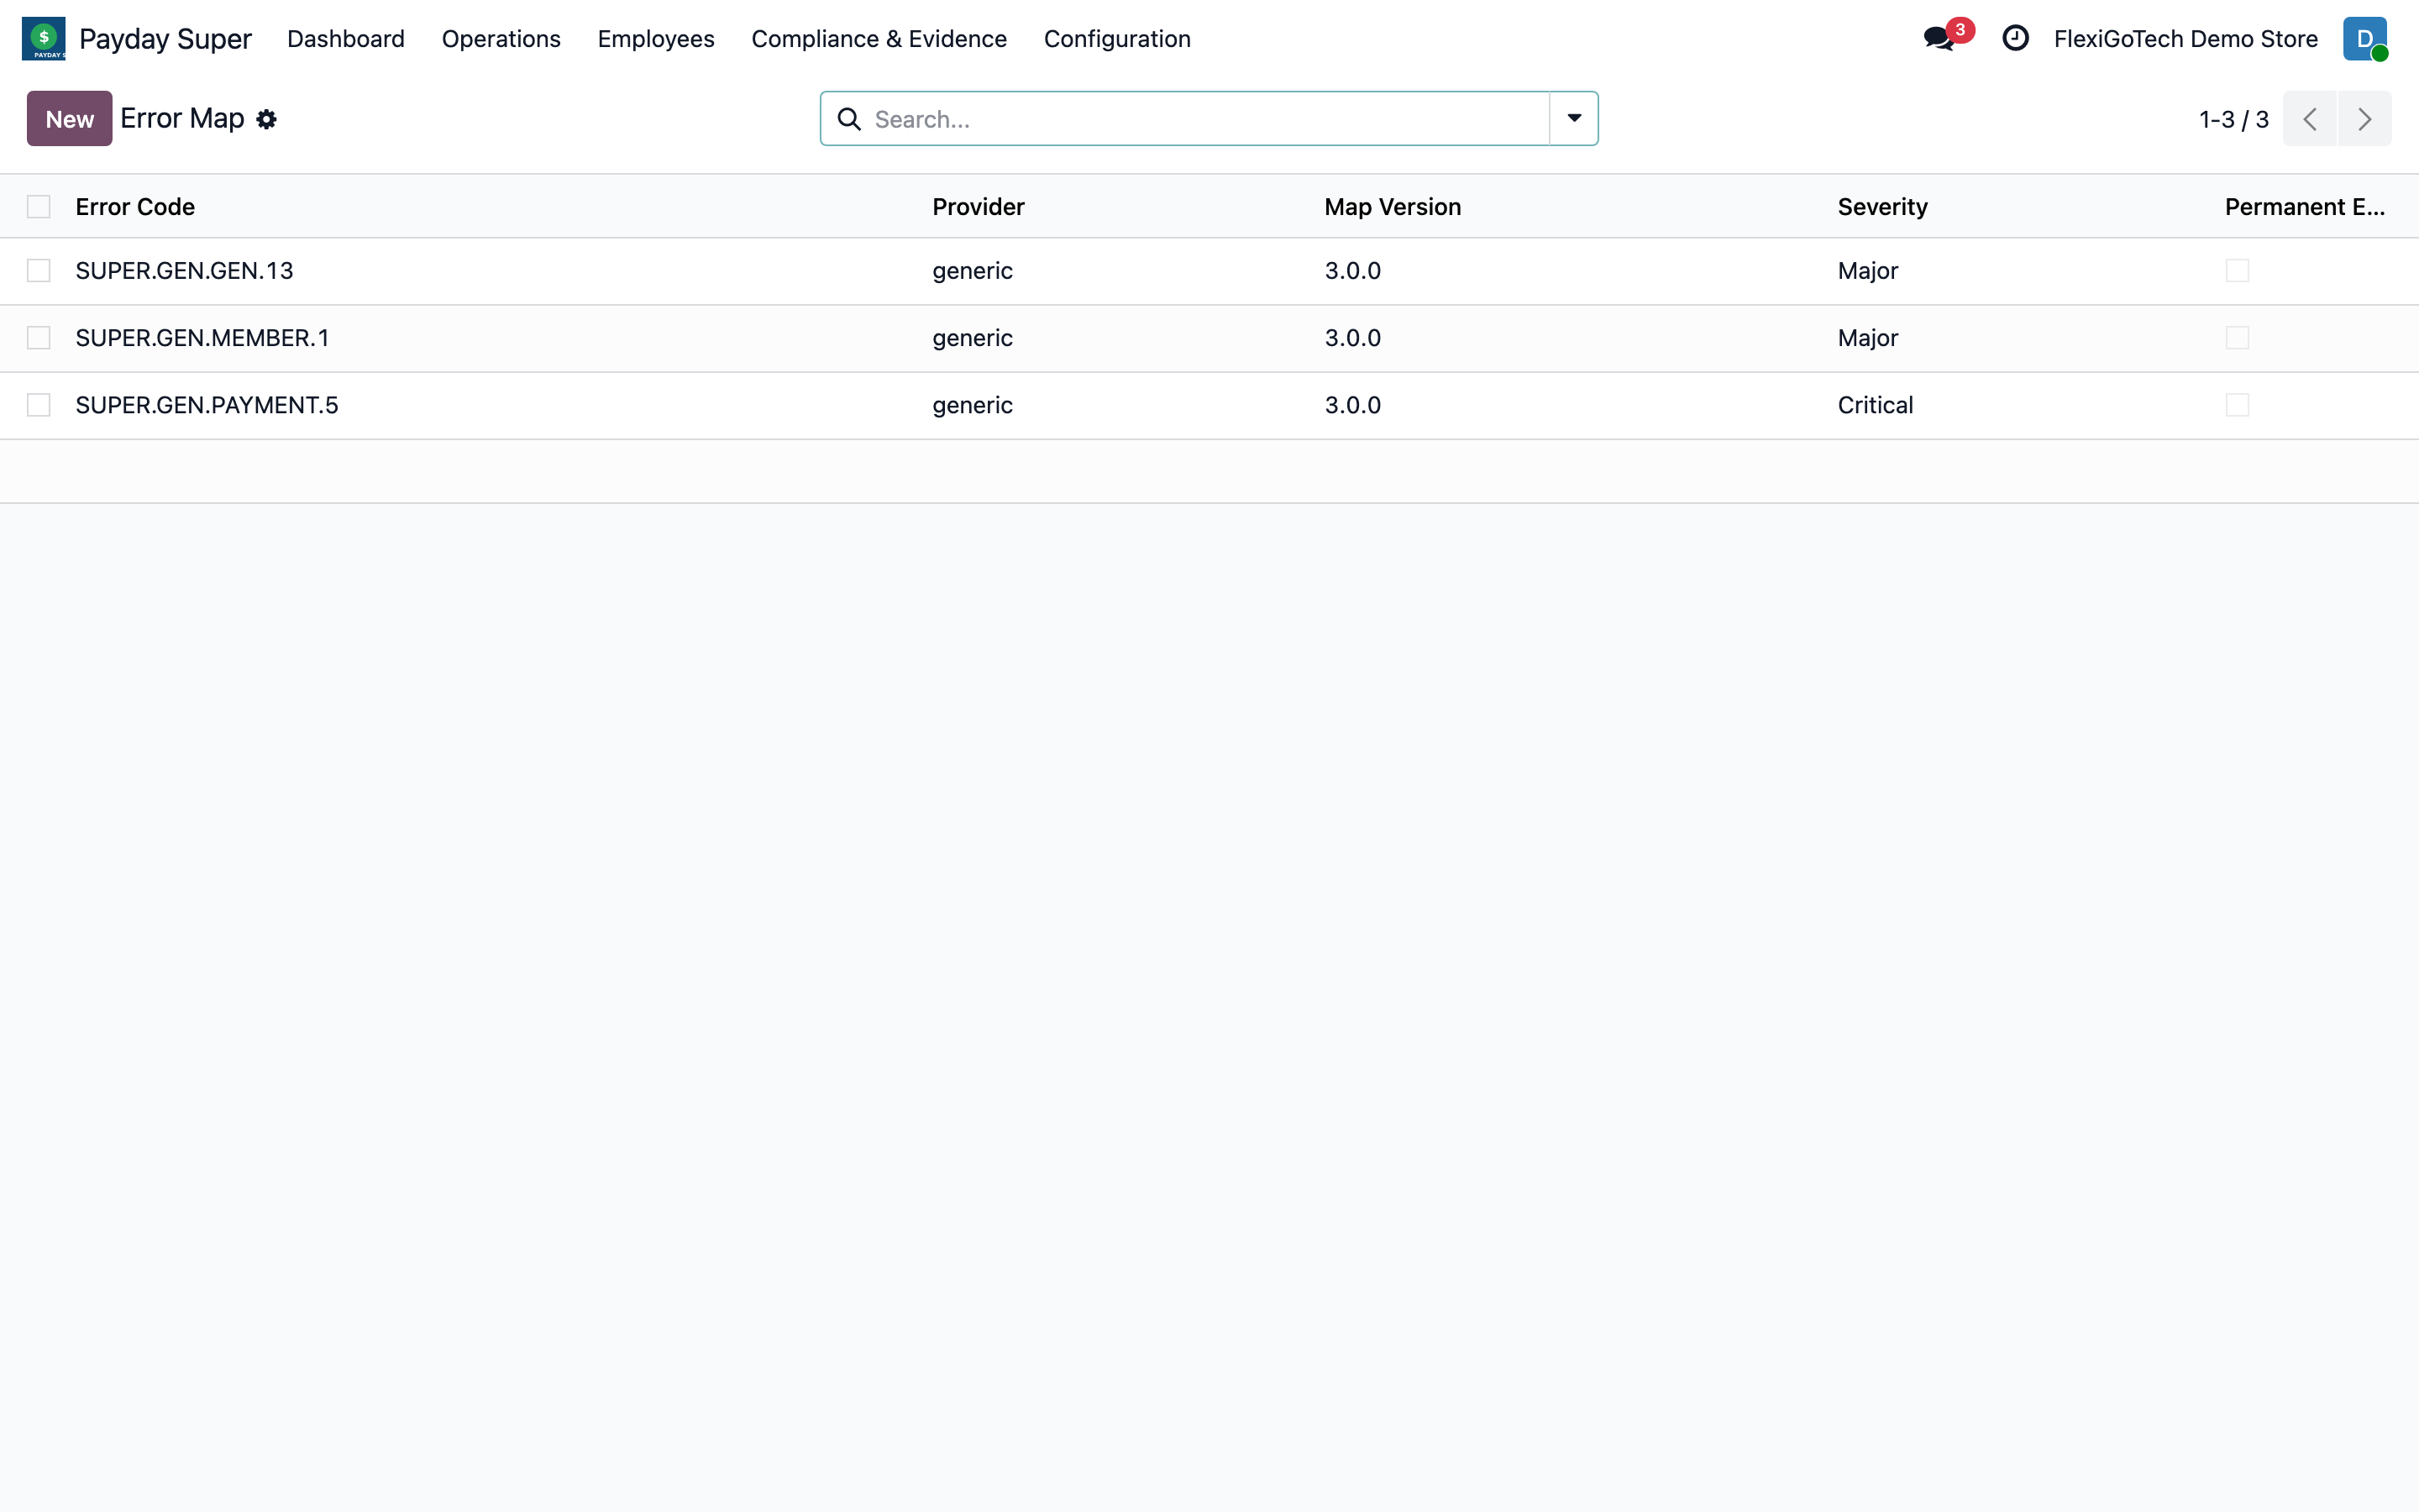The height and width of the screenshot is (1512, 2419).
Task: Select the SUPER.GEN.PAYMENT.5 row checkbox
Action: 39,405
